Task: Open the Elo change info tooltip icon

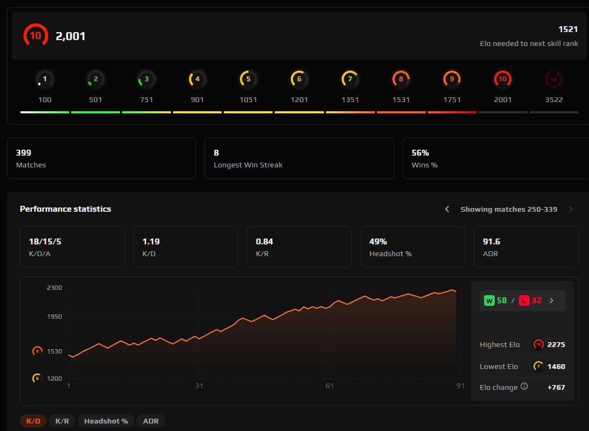Action: tap(524, 387)
